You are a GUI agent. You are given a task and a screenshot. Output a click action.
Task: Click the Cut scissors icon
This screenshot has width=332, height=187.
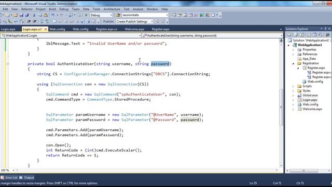[x=34, y=15]
